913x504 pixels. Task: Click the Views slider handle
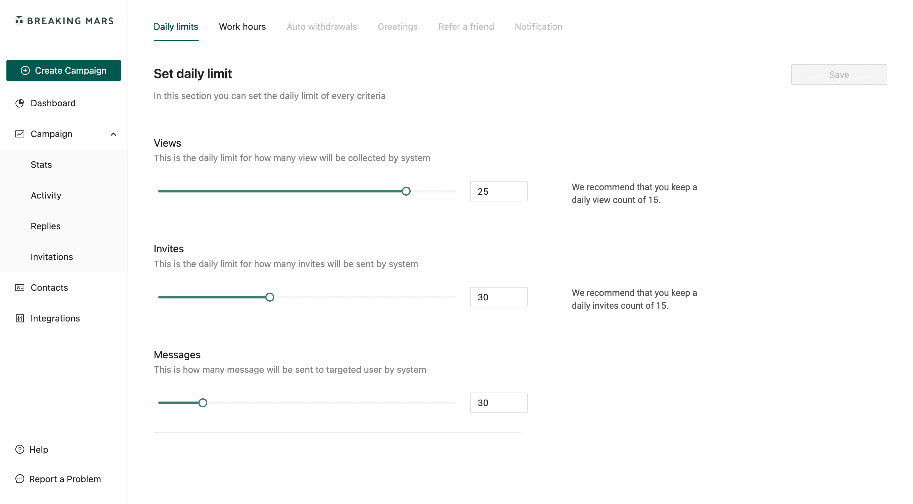[406, 191]
